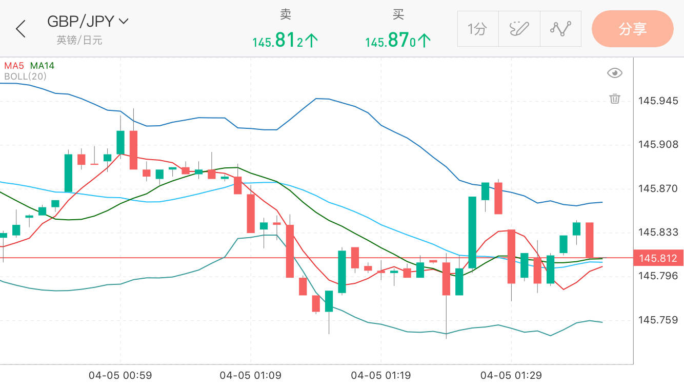684x385 pixels.
Task: Tap the 分享 share button
Action: coord(632,29)
